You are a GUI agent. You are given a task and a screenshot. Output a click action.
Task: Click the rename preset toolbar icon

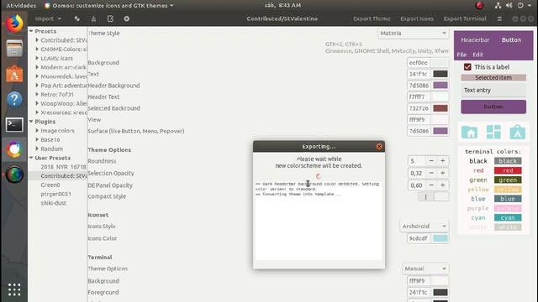[110, 18]
